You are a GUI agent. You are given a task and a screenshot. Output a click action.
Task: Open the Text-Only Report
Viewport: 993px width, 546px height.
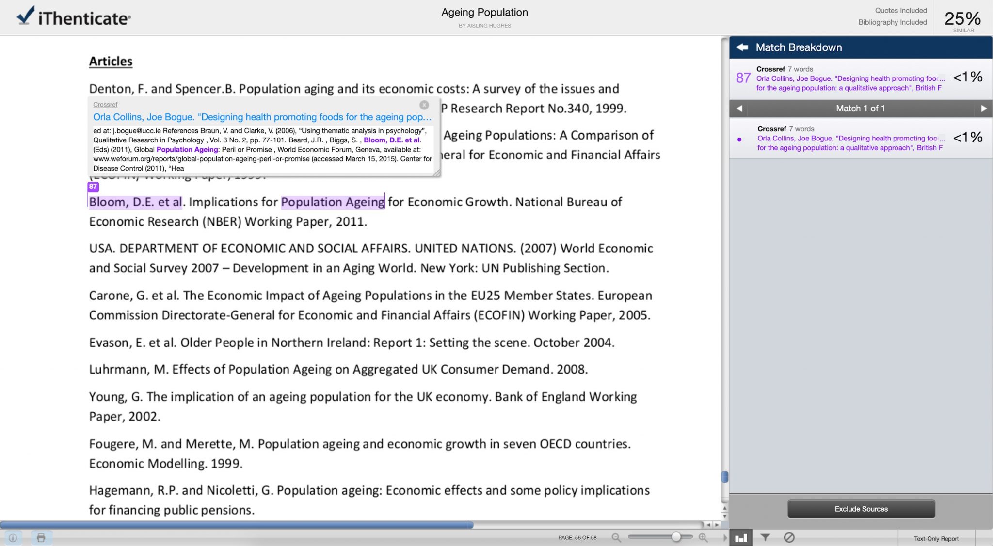936,538
